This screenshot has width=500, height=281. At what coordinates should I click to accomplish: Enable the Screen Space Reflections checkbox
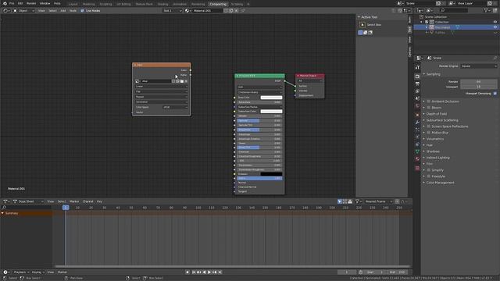pyautogui.click(x=429, y=126)
